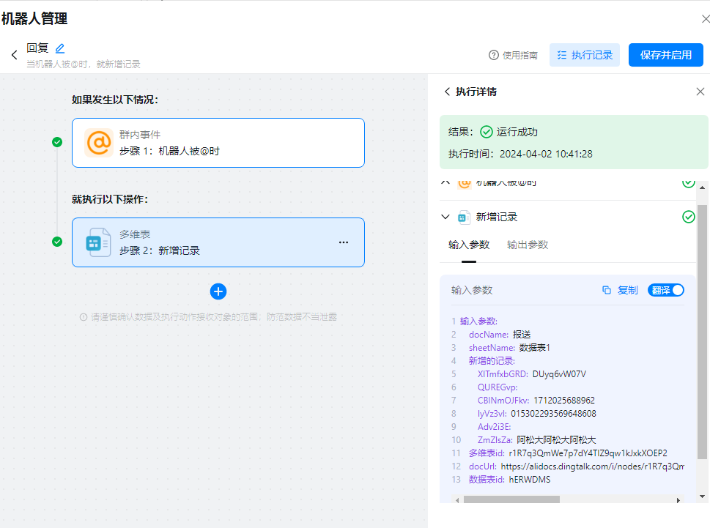Collapse the 新增记录 section
The width and height of the screenshot is (710, 528).
tap(445, 217)
